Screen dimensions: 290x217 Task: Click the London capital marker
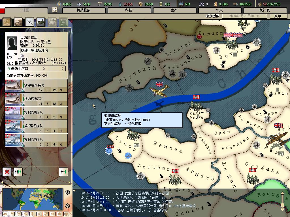pos(199,37)
